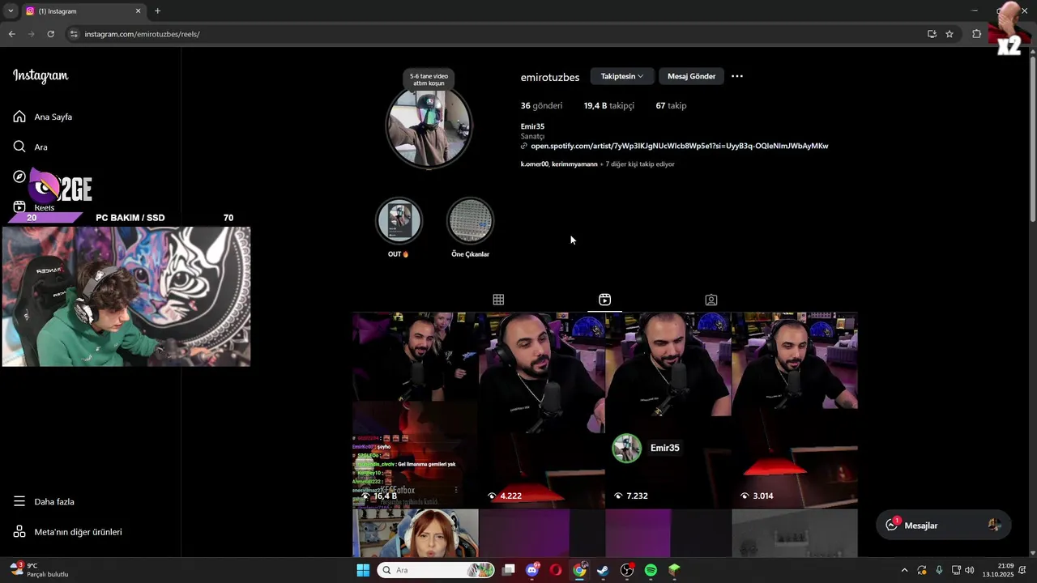Viewport: 1037px width, 583px height.
Task: Click the k.omer00 mutual follower link
Action: click(534, 164)
